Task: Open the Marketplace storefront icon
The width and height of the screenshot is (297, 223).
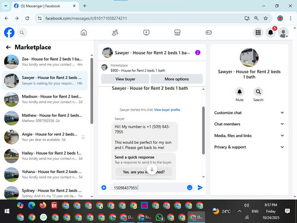Action: click(x=178, y=33)
